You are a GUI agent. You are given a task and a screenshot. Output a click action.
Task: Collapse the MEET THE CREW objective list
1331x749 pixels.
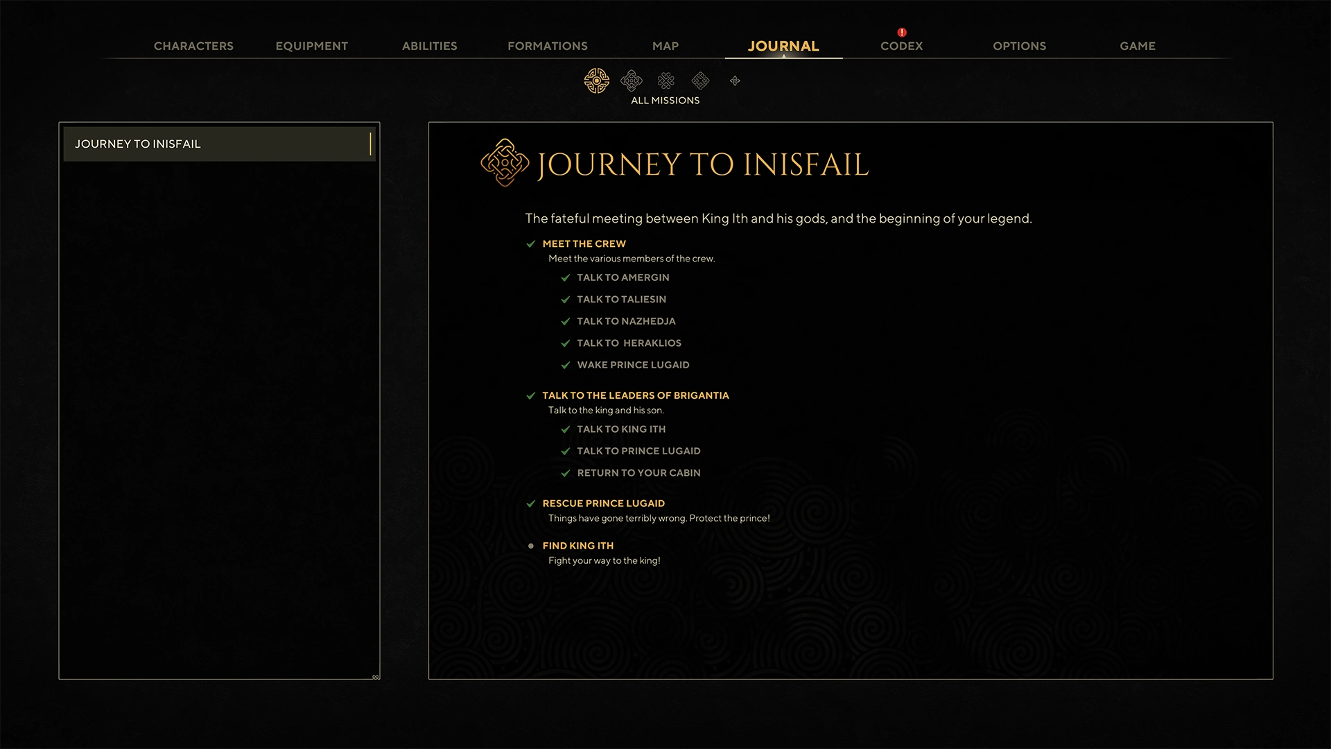point(584,243)
